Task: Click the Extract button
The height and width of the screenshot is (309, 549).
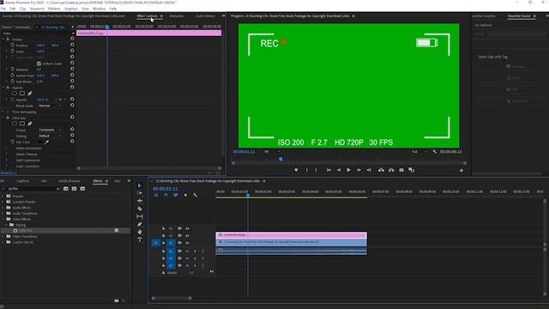Action: (x=391, y=170)
